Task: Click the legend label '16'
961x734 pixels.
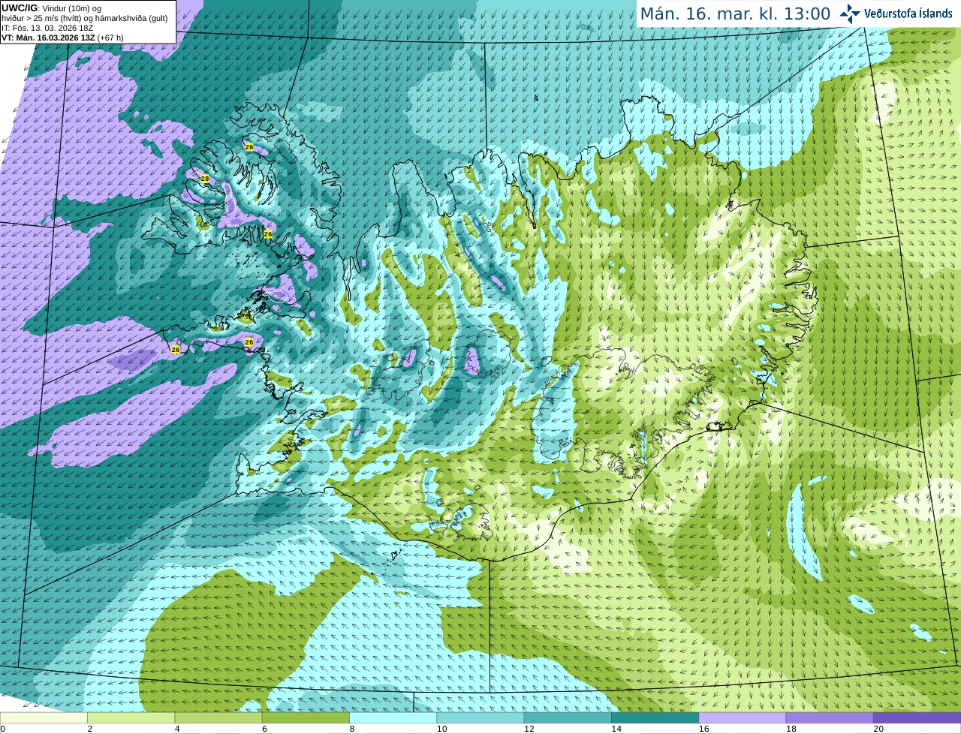Action: [704, 729]
